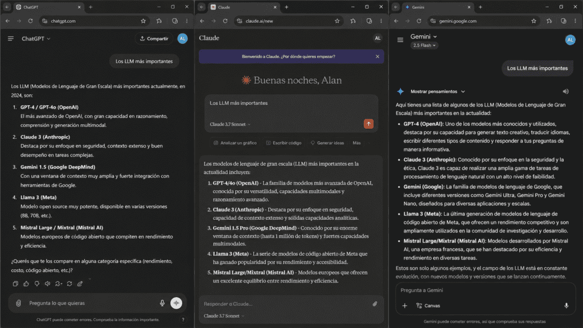The height and width of the screenshot is (328, 583).
Task: Open Canvas tool in Gemini
Action: pyautogui.click(x=428, y=306)
